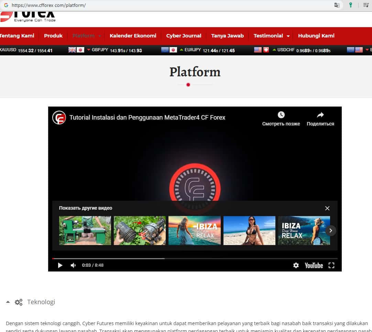Select the beach woman in bikini thumbnail
Viewport: 372px width, 332px height.
point(249,231)
